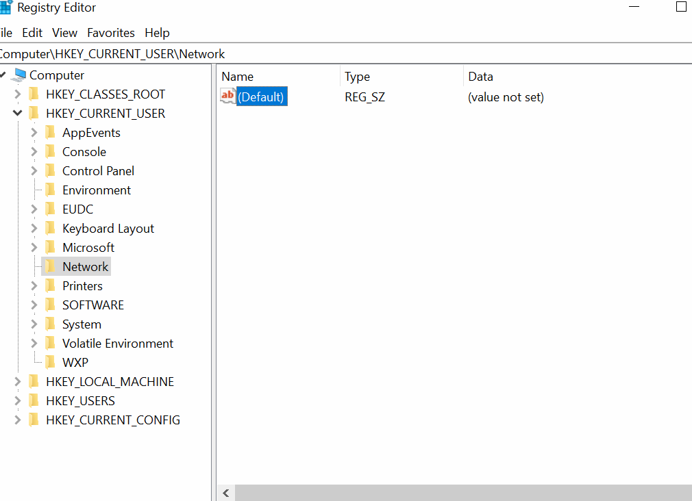Click the EUDC folder icon
Image resolution: width=692 pixels, height=501 pixels.
(50, 209)
